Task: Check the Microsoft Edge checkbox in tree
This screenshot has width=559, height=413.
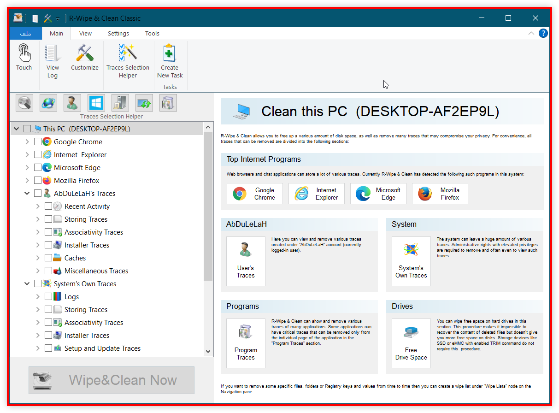Action: (38, 168)
